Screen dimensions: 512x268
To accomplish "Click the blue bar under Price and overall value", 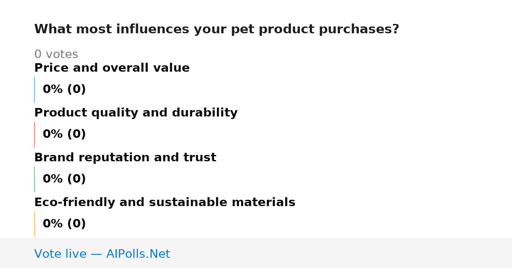I will tap(34, 90).
